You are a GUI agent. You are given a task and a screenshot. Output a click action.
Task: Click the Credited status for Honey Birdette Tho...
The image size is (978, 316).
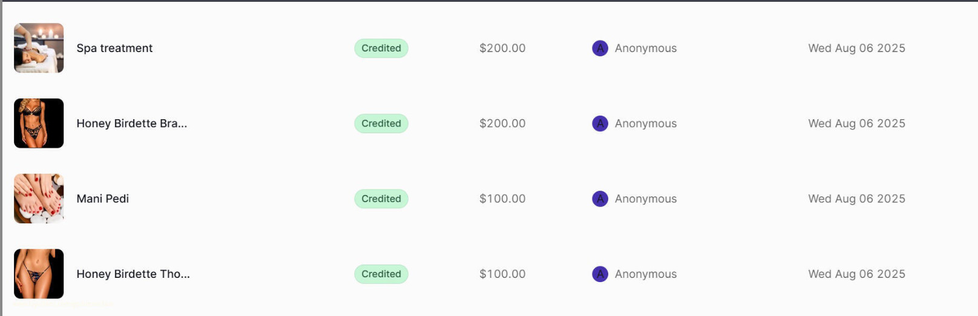381,274
